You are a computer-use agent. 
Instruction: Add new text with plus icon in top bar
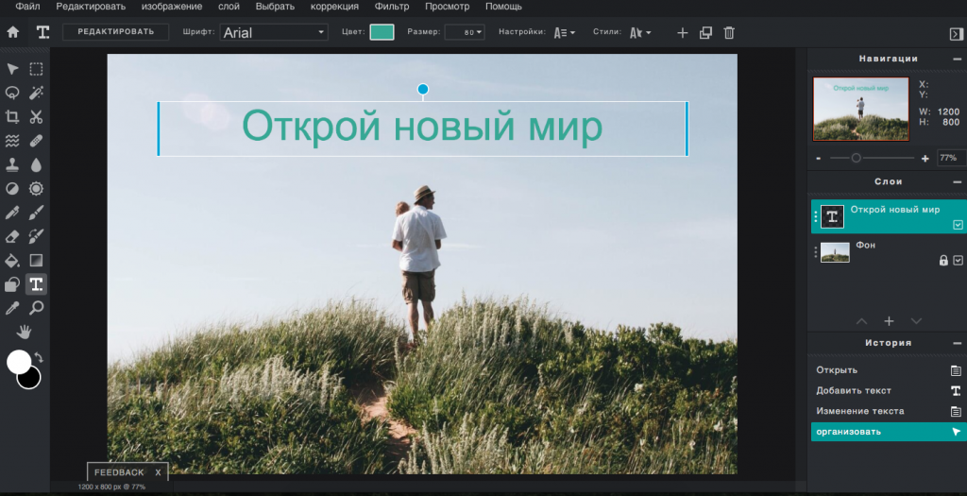coord(682,33)
